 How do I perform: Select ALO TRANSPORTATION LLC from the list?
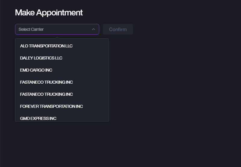(46, 46)
